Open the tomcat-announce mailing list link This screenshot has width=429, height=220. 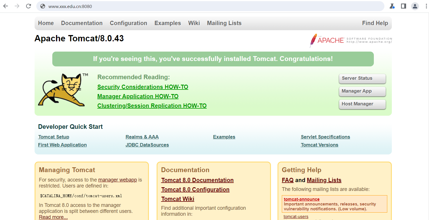(302, 199)
